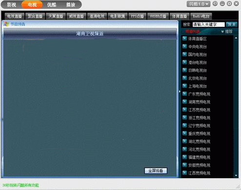Image resolution: width=241 pixels, height=190 pixels.
Task: Open the 电影剧集 sub-tab
Action: tap(118, 16)
